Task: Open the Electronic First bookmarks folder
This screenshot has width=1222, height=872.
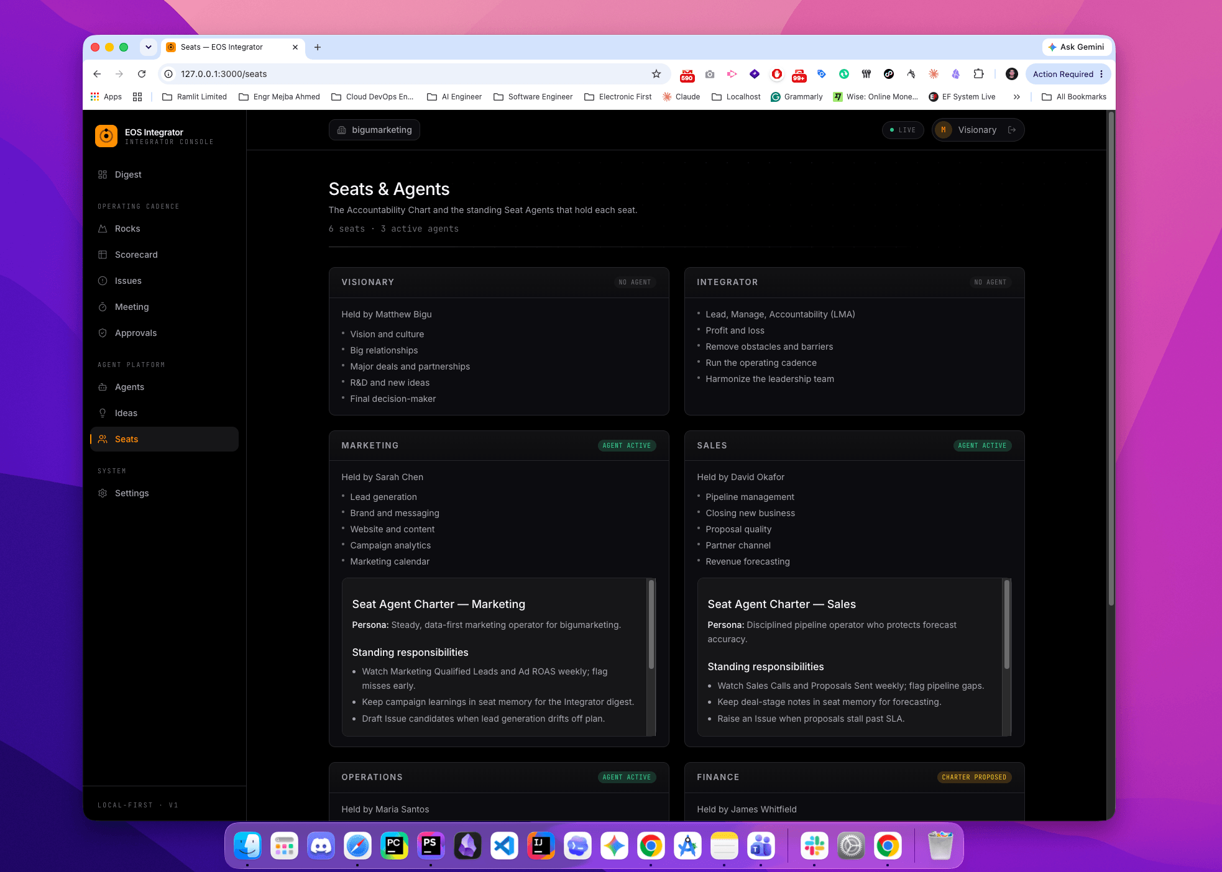Action: click(x=618, y=97)
